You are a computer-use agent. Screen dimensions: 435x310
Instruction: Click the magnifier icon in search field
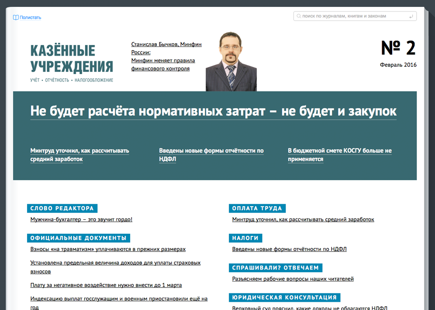(299, 16)
